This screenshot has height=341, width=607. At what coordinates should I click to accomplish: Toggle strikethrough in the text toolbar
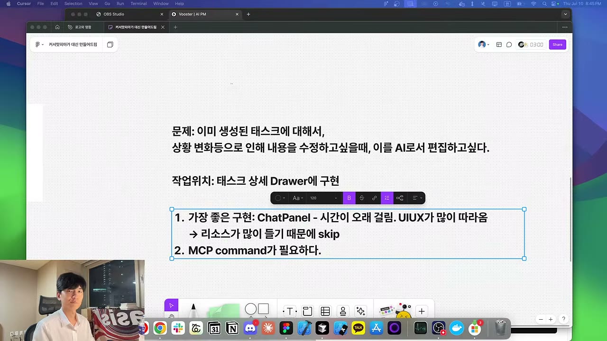point(362,198)
